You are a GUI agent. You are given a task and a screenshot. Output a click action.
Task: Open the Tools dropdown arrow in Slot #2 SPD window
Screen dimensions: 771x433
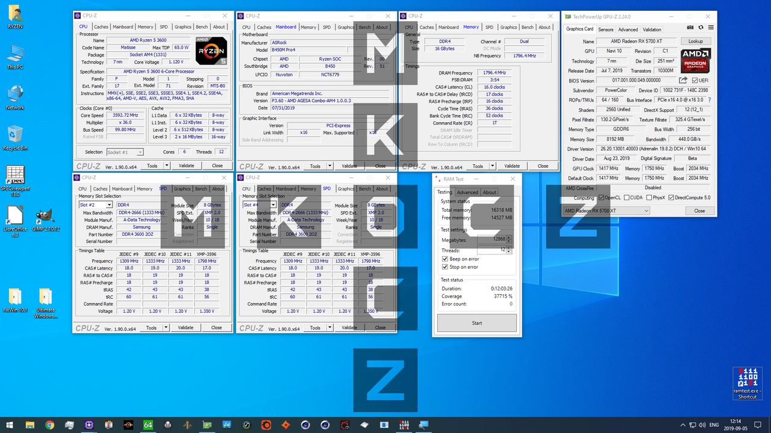166,328
